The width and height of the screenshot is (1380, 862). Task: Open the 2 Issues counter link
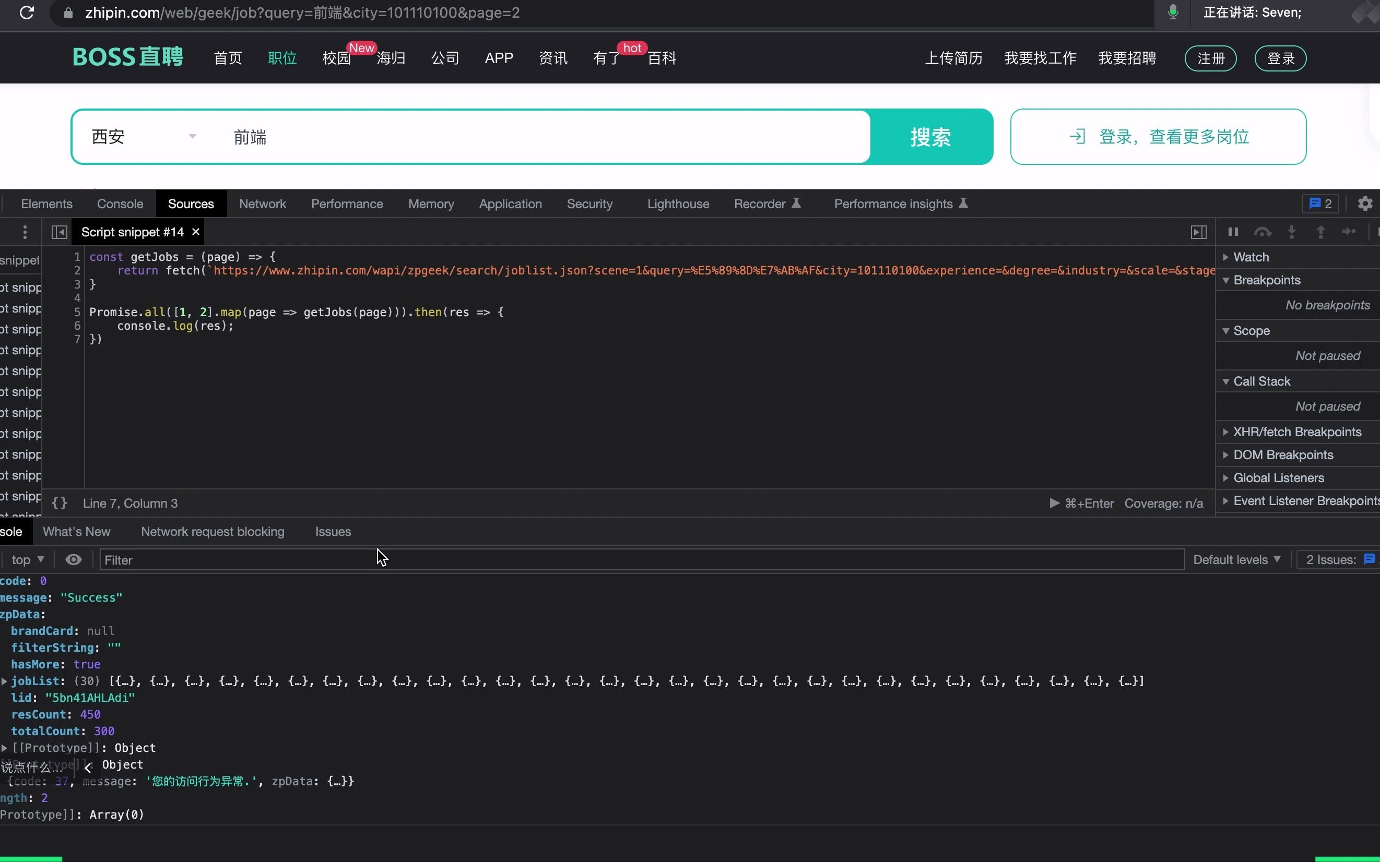click(1339, 559)
